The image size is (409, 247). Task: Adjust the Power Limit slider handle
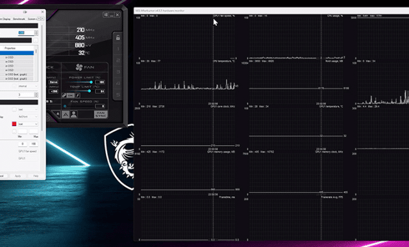(91, 82)
